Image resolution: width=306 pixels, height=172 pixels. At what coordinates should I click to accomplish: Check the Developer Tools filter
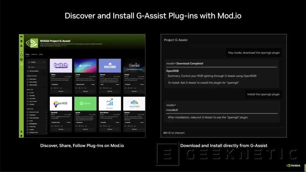[28, 133]
